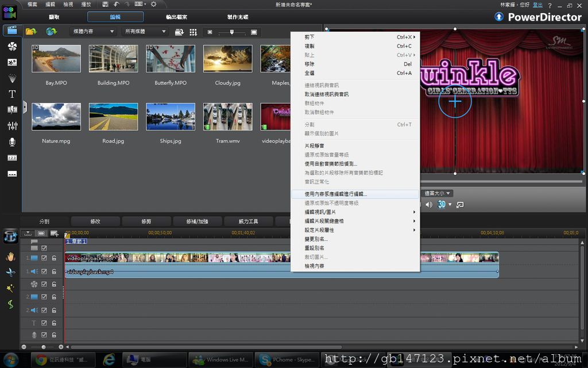Click the undo arrow icon
The height and width of the screenshot is (368, 588).
pos(116,4)
